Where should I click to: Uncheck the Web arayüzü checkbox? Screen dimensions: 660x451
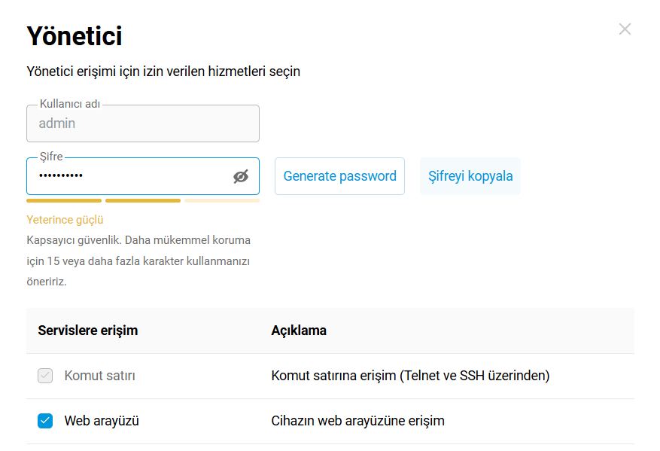coord(45,421)
